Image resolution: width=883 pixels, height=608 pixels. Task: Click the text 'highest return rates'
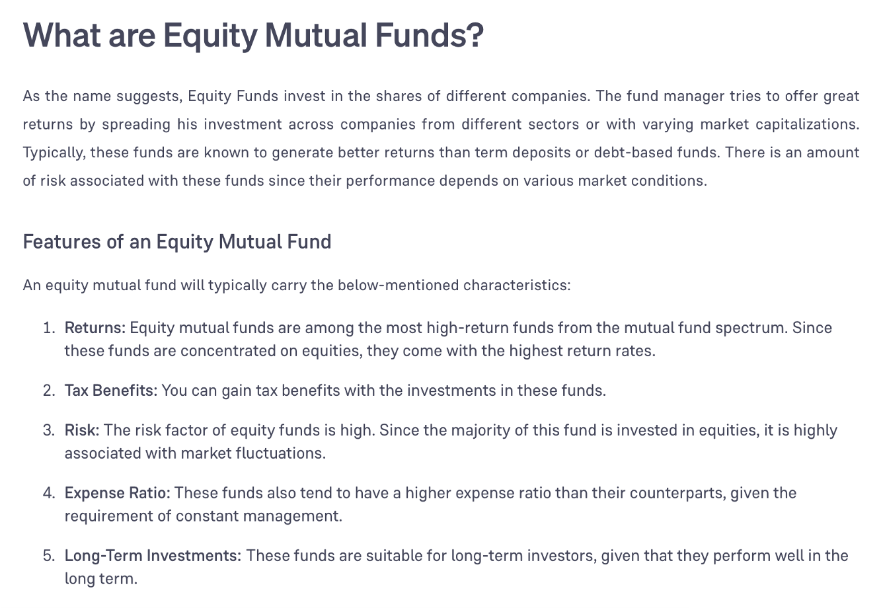(x=582, y=351)
